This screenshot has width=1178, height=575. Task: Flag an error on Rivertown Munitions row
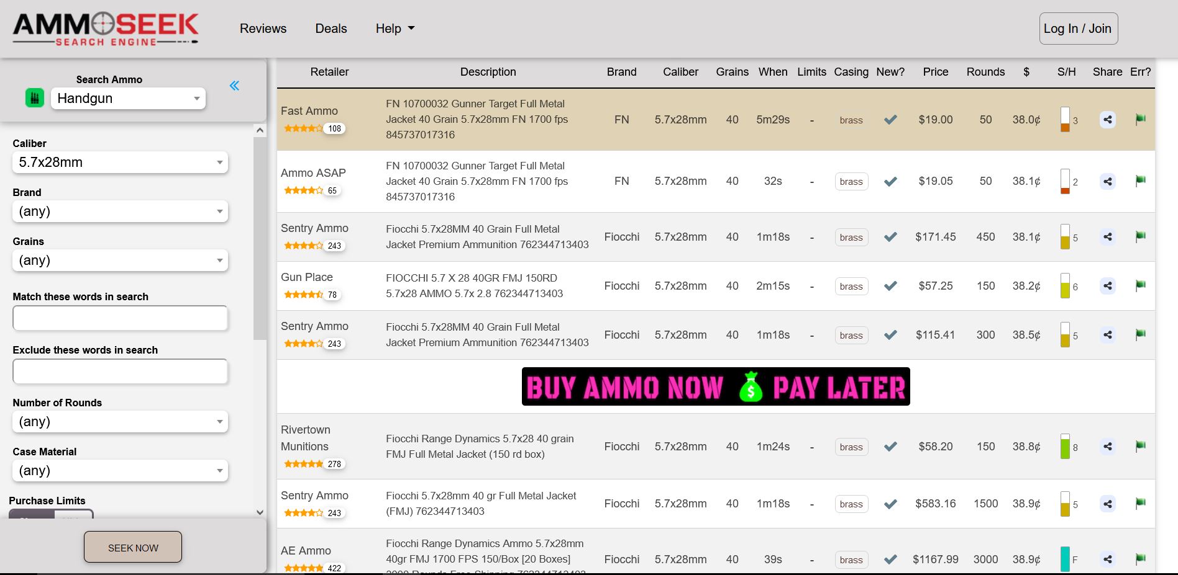click(1140, 446)
